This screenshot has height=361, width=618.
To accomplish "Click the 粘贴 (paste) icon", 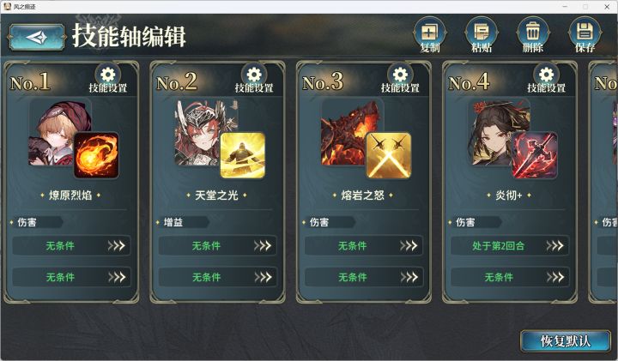I will pyautogui.click(x=482, y=35).
